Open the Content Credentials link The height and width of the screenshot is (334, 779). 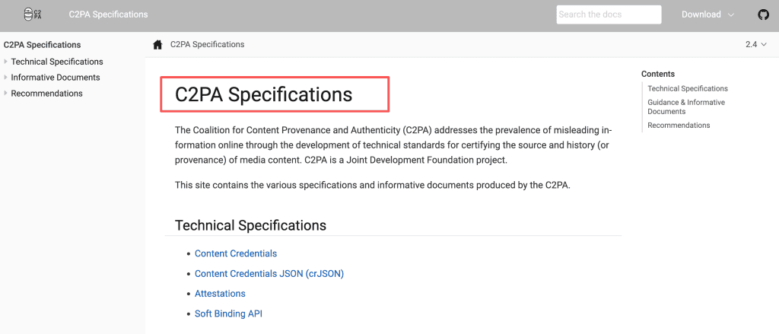236,253
